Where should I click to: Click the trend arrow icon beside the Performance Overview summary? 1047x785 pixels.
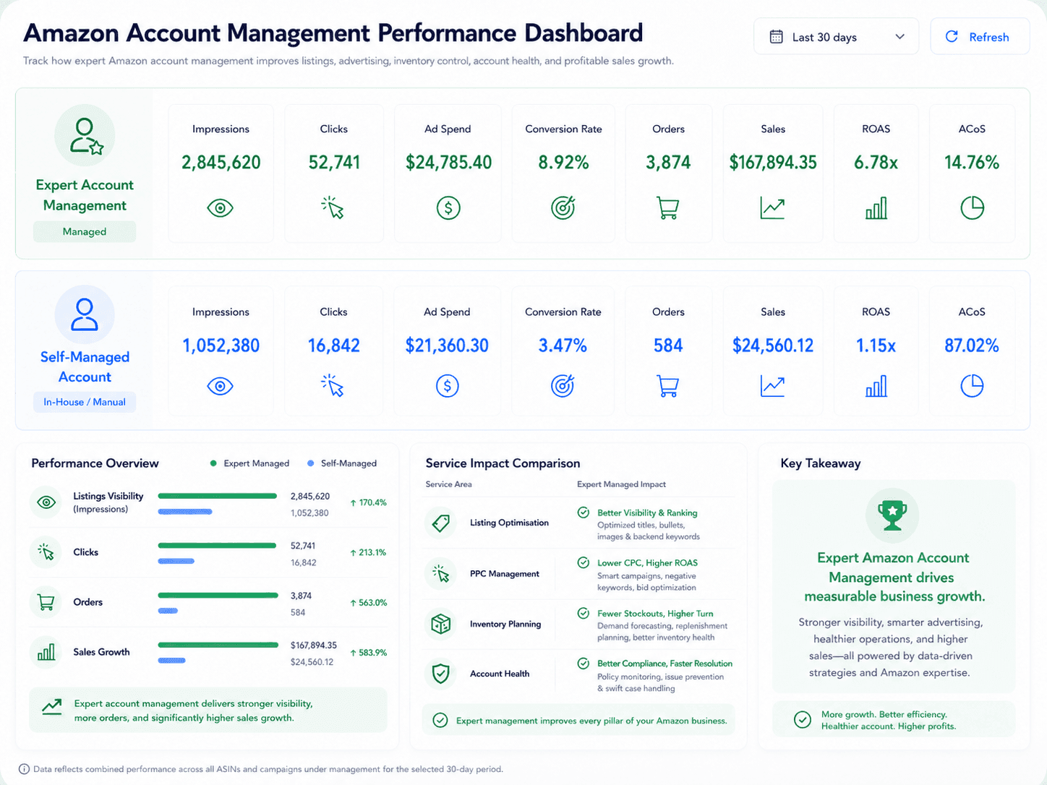click(52, 707)
